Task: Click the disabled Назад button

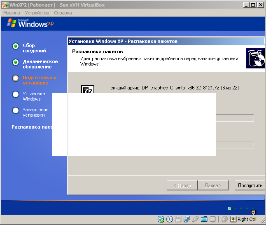Action: pos(182,185)
